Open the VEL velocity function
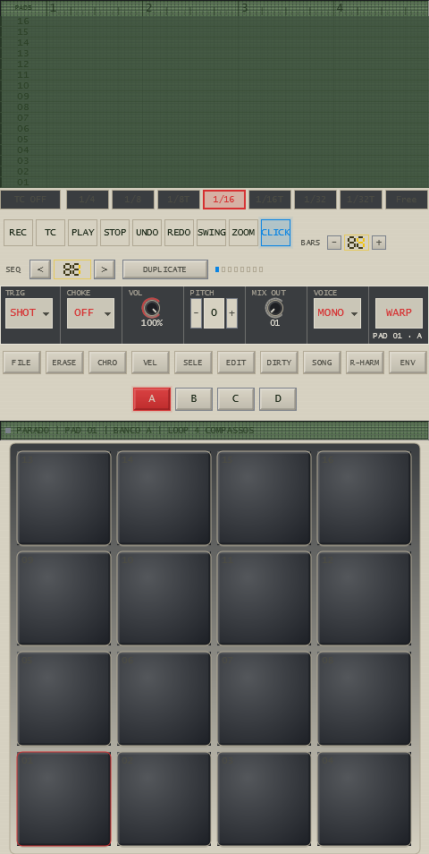This screenshot has width=429, height=854. [x=150, y=363]
